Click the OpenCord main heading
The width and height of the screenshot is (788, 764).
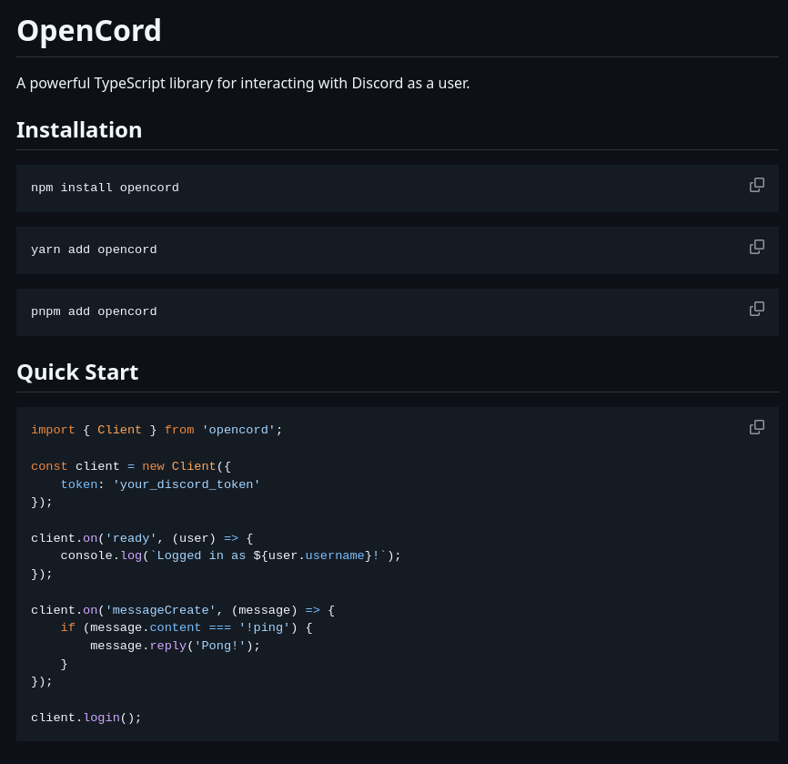(89, 31)
